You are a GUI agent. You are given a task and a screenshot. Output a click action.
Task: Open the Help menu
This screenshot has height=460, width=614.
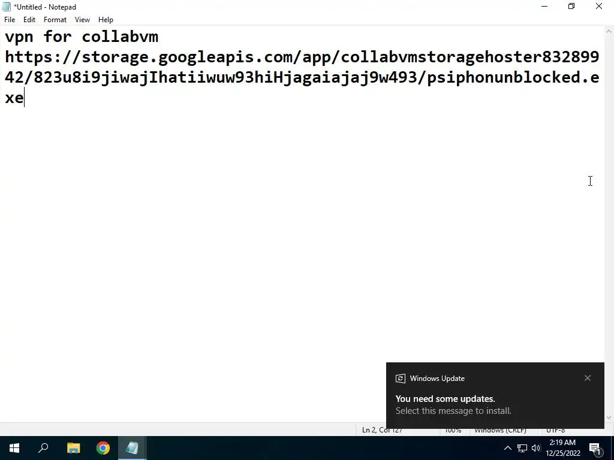click(x=106, y=20)
